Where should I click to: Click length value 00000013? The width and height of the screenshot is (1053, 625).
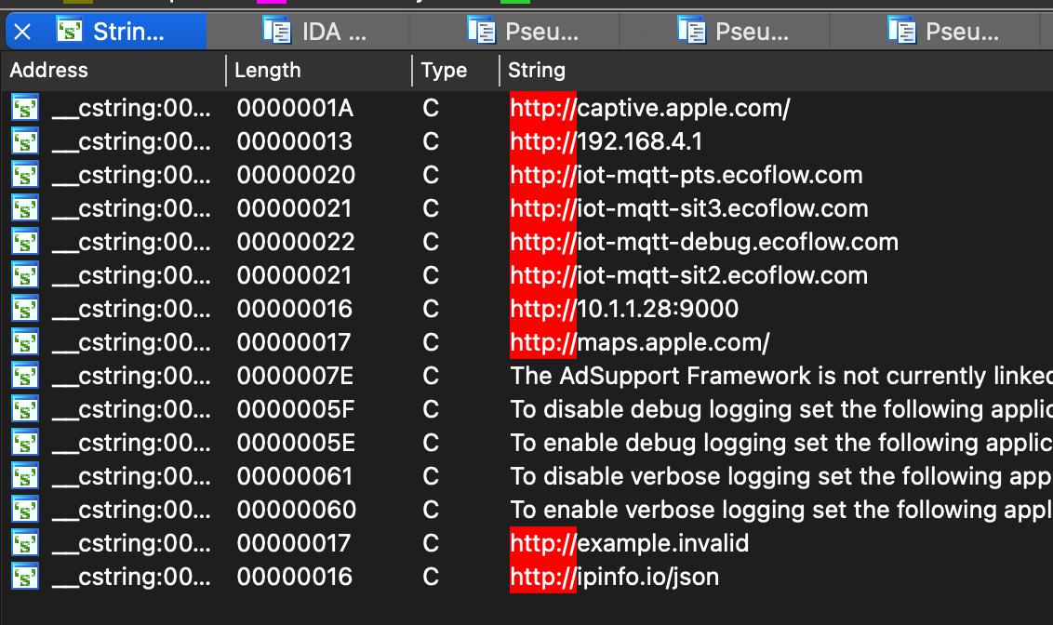[295, 141]
